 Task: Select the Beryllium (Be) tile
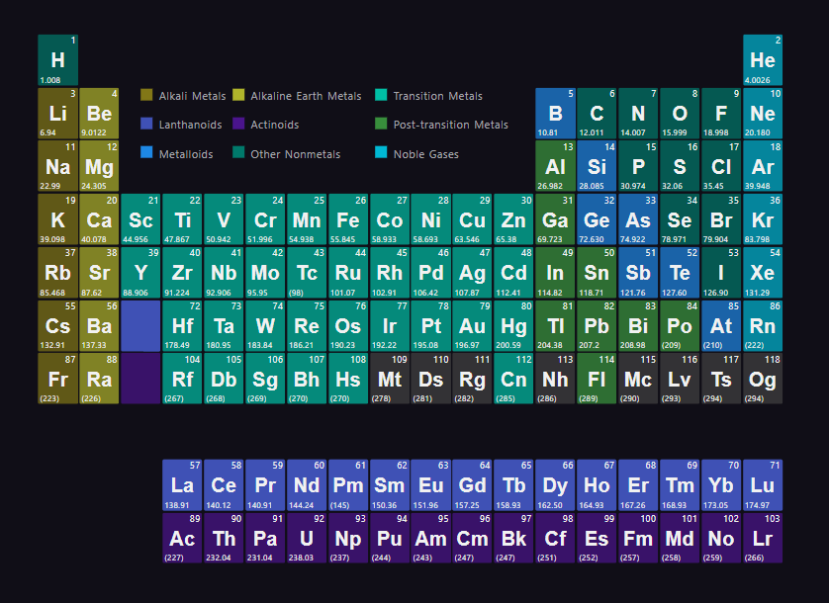pos(99,113)
